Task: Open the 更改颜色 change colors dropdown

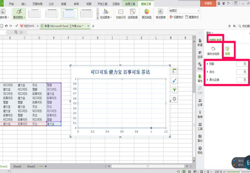Action: [x=19, y=14]
